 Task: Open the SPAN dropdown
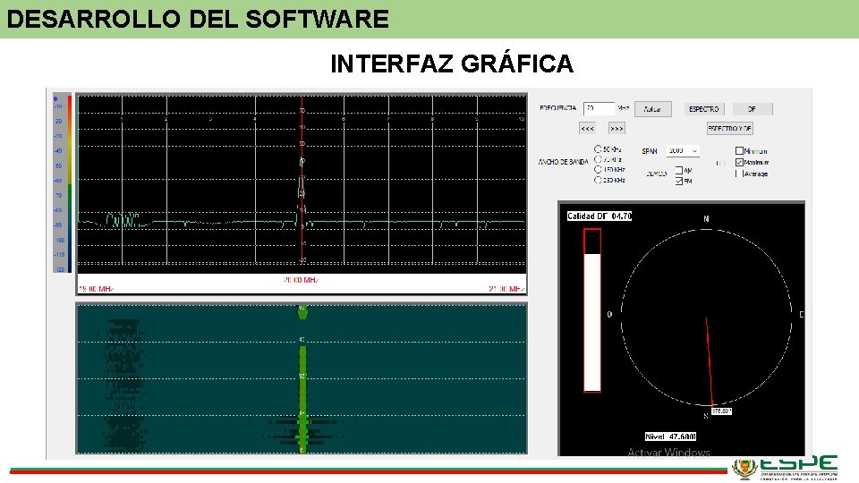pyautogui.click(x=683, y=150)
